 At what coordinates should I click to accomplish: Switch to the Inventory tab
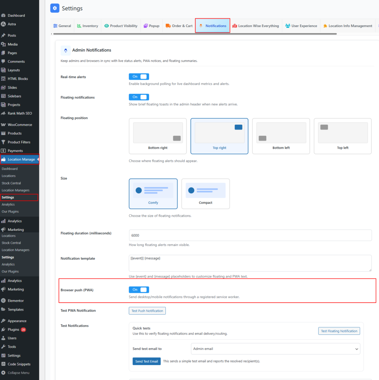tap(88, 26)
